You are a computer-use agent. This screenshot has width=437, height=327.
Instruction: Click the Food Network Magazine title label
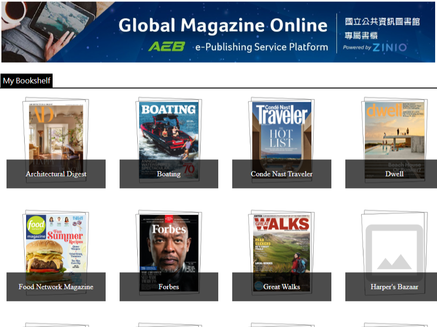(x=56, y=287)
